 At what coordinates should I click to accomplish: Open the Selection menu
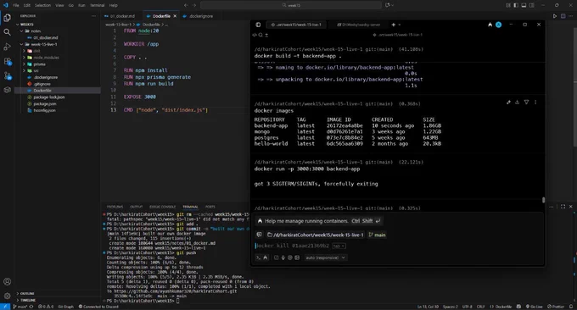tap(42, 5)
